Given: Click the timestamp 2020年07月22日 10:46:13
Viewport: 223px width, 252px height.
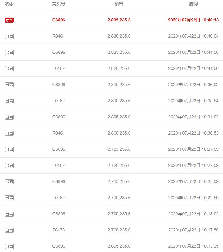Looking at the screenshot, I should tap(193, 20).
